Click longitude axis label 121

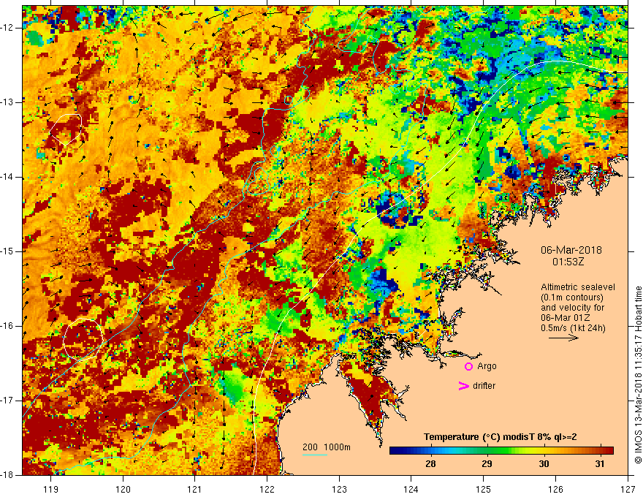coord(195,489)
